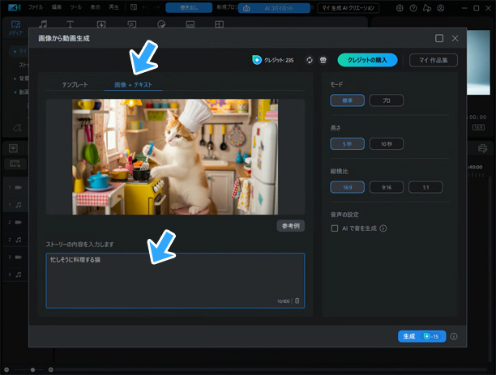Screen dimensions: 496x375
Task: Refresh the credit balance icon
Action: tap(310, 60)
